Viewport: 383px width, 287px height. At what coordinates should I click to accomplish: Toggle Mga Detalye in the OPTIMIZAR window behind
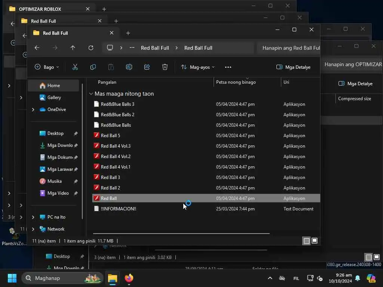(355, 84)
